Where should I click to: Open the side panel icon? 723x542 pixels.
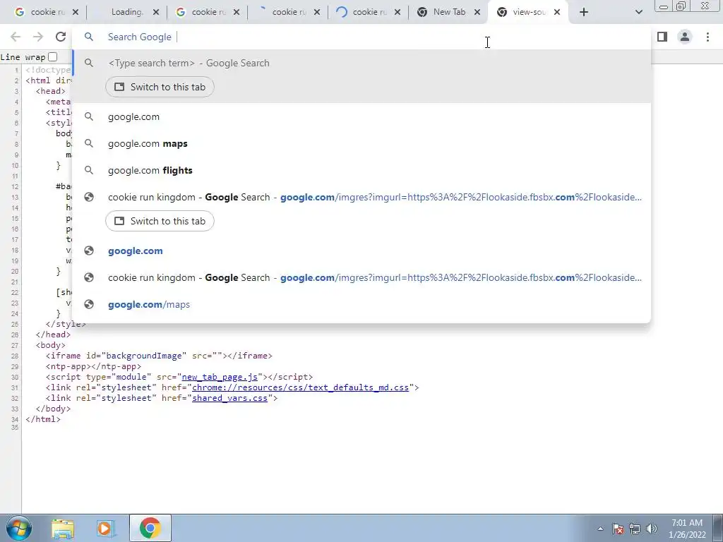pos(662,37)
